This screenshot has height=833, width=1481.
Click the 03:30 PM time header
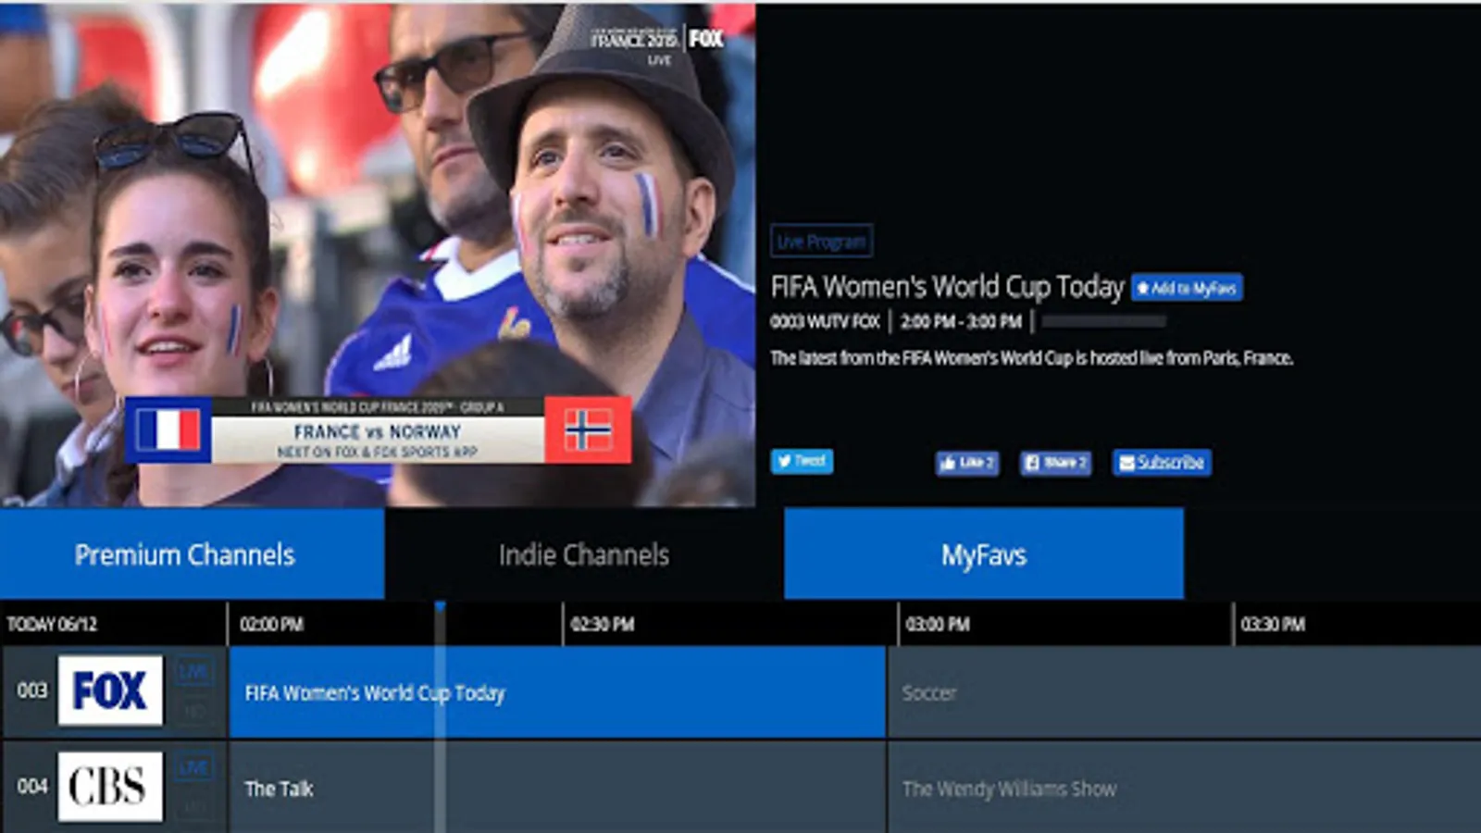coord(1273,625)
